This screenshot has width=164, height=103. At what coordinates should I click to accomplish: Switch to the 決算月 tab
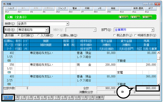pyautogui.click(x=99, y=97)
